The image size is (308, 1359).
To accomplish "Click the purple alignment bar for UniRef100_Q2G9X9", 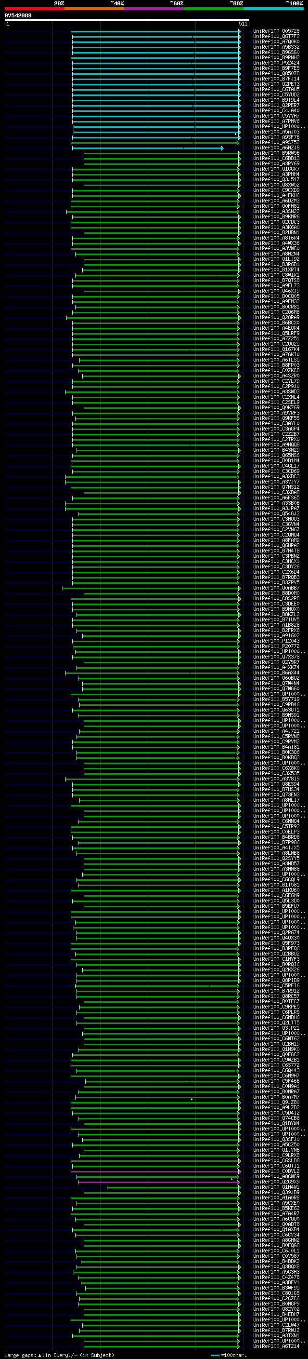I will [159, 1182].
